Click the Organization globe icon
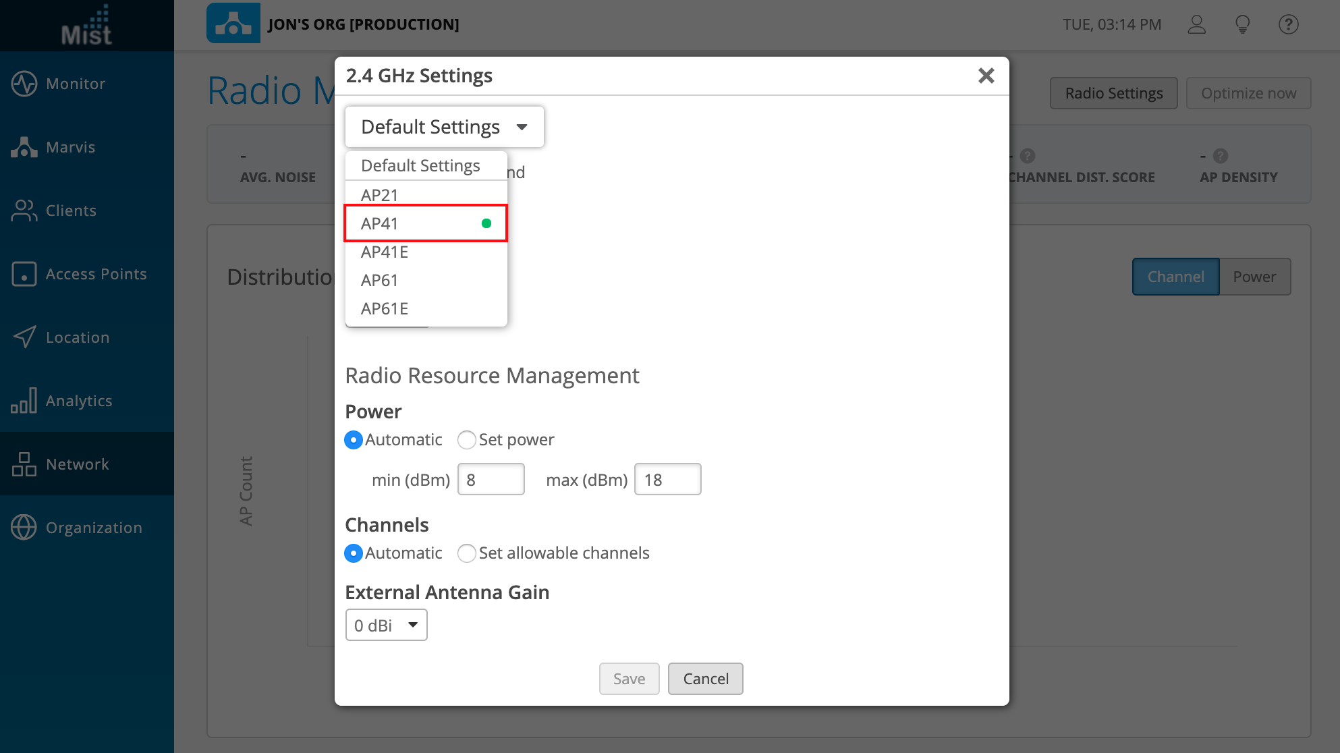The height and width of the screenshot is (753, 1340). pyautogui.click(x=24, y=528)
